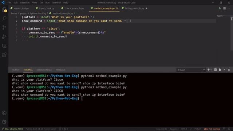Change encoding via UTF-8 status

point(184,129)
